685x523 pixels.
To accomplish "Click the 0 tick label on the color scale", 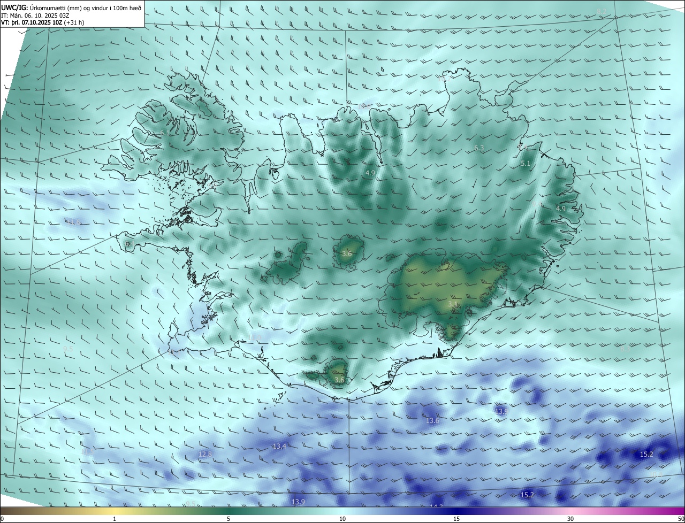I will 2,519.
